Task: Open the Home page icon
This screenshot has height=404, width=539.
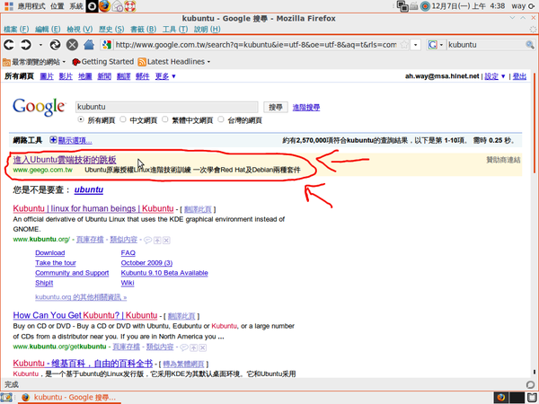Action: pos(89,45)
